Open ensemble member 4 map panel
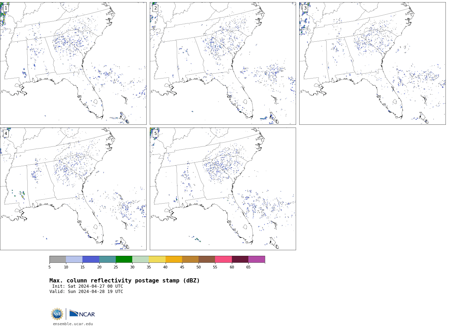This screenshot has height=328, width=449. click(73, 189)
